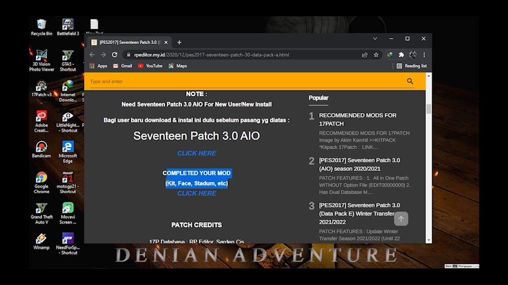Open the Chrome profile avatar
Viewport: 508px width, 285px height.
pyautogui.click(x=413, y=55)
